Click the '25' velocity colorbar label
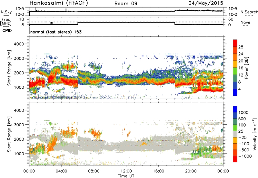The width and height of the screenshot is (258, 178). [x=241, y=131]
